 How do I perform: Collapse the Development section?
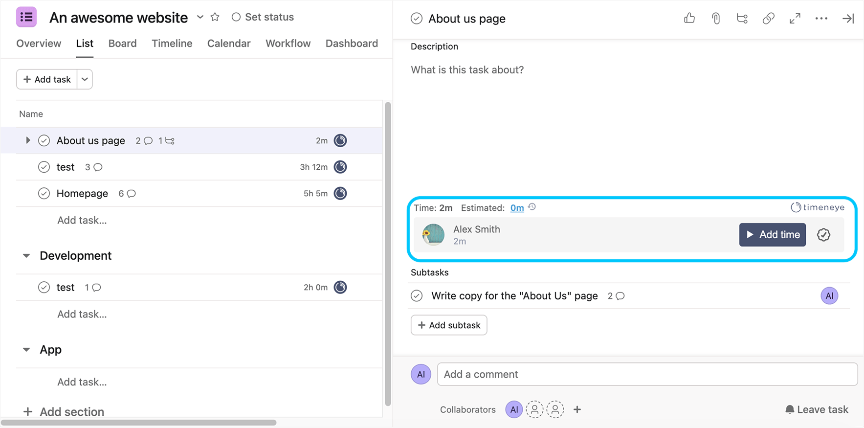click(x=26, y=256)
